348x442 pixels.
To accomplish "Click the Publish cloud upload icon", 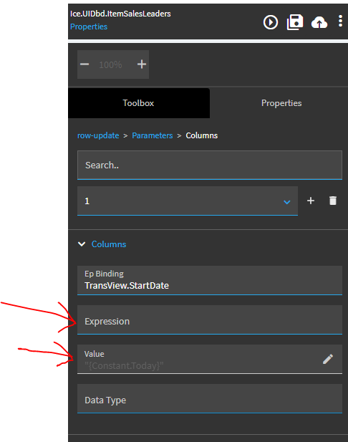I will pyautogui.click(x=319, y=22).
